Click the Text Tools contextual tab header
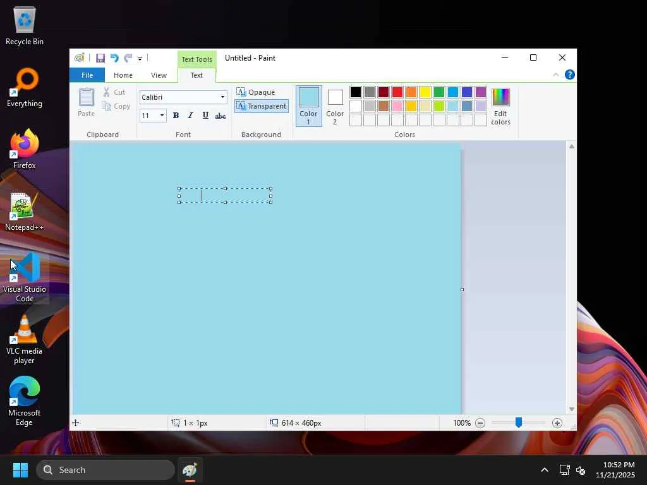The height and width of the screenshot is (485, 647). click(x=197, y=59)
